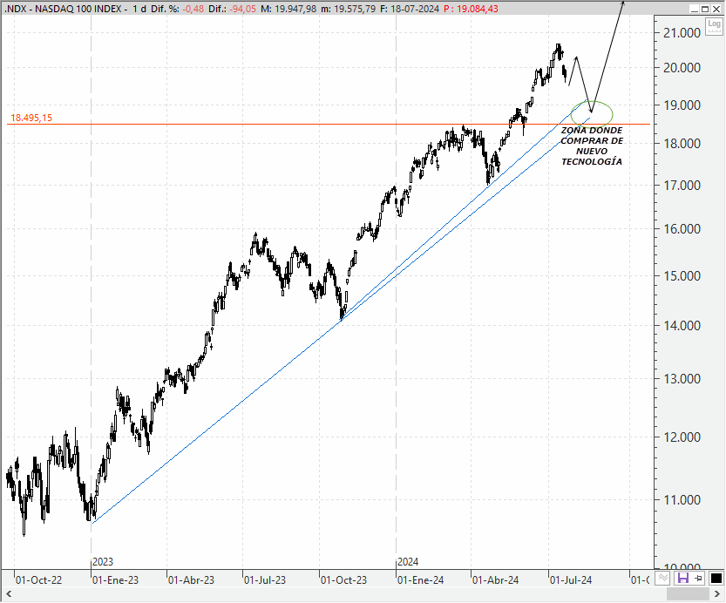Screen dimensions: 726x603
Task: Open the black color swatch
Action: pyautogui.click(x=716, y=578)
